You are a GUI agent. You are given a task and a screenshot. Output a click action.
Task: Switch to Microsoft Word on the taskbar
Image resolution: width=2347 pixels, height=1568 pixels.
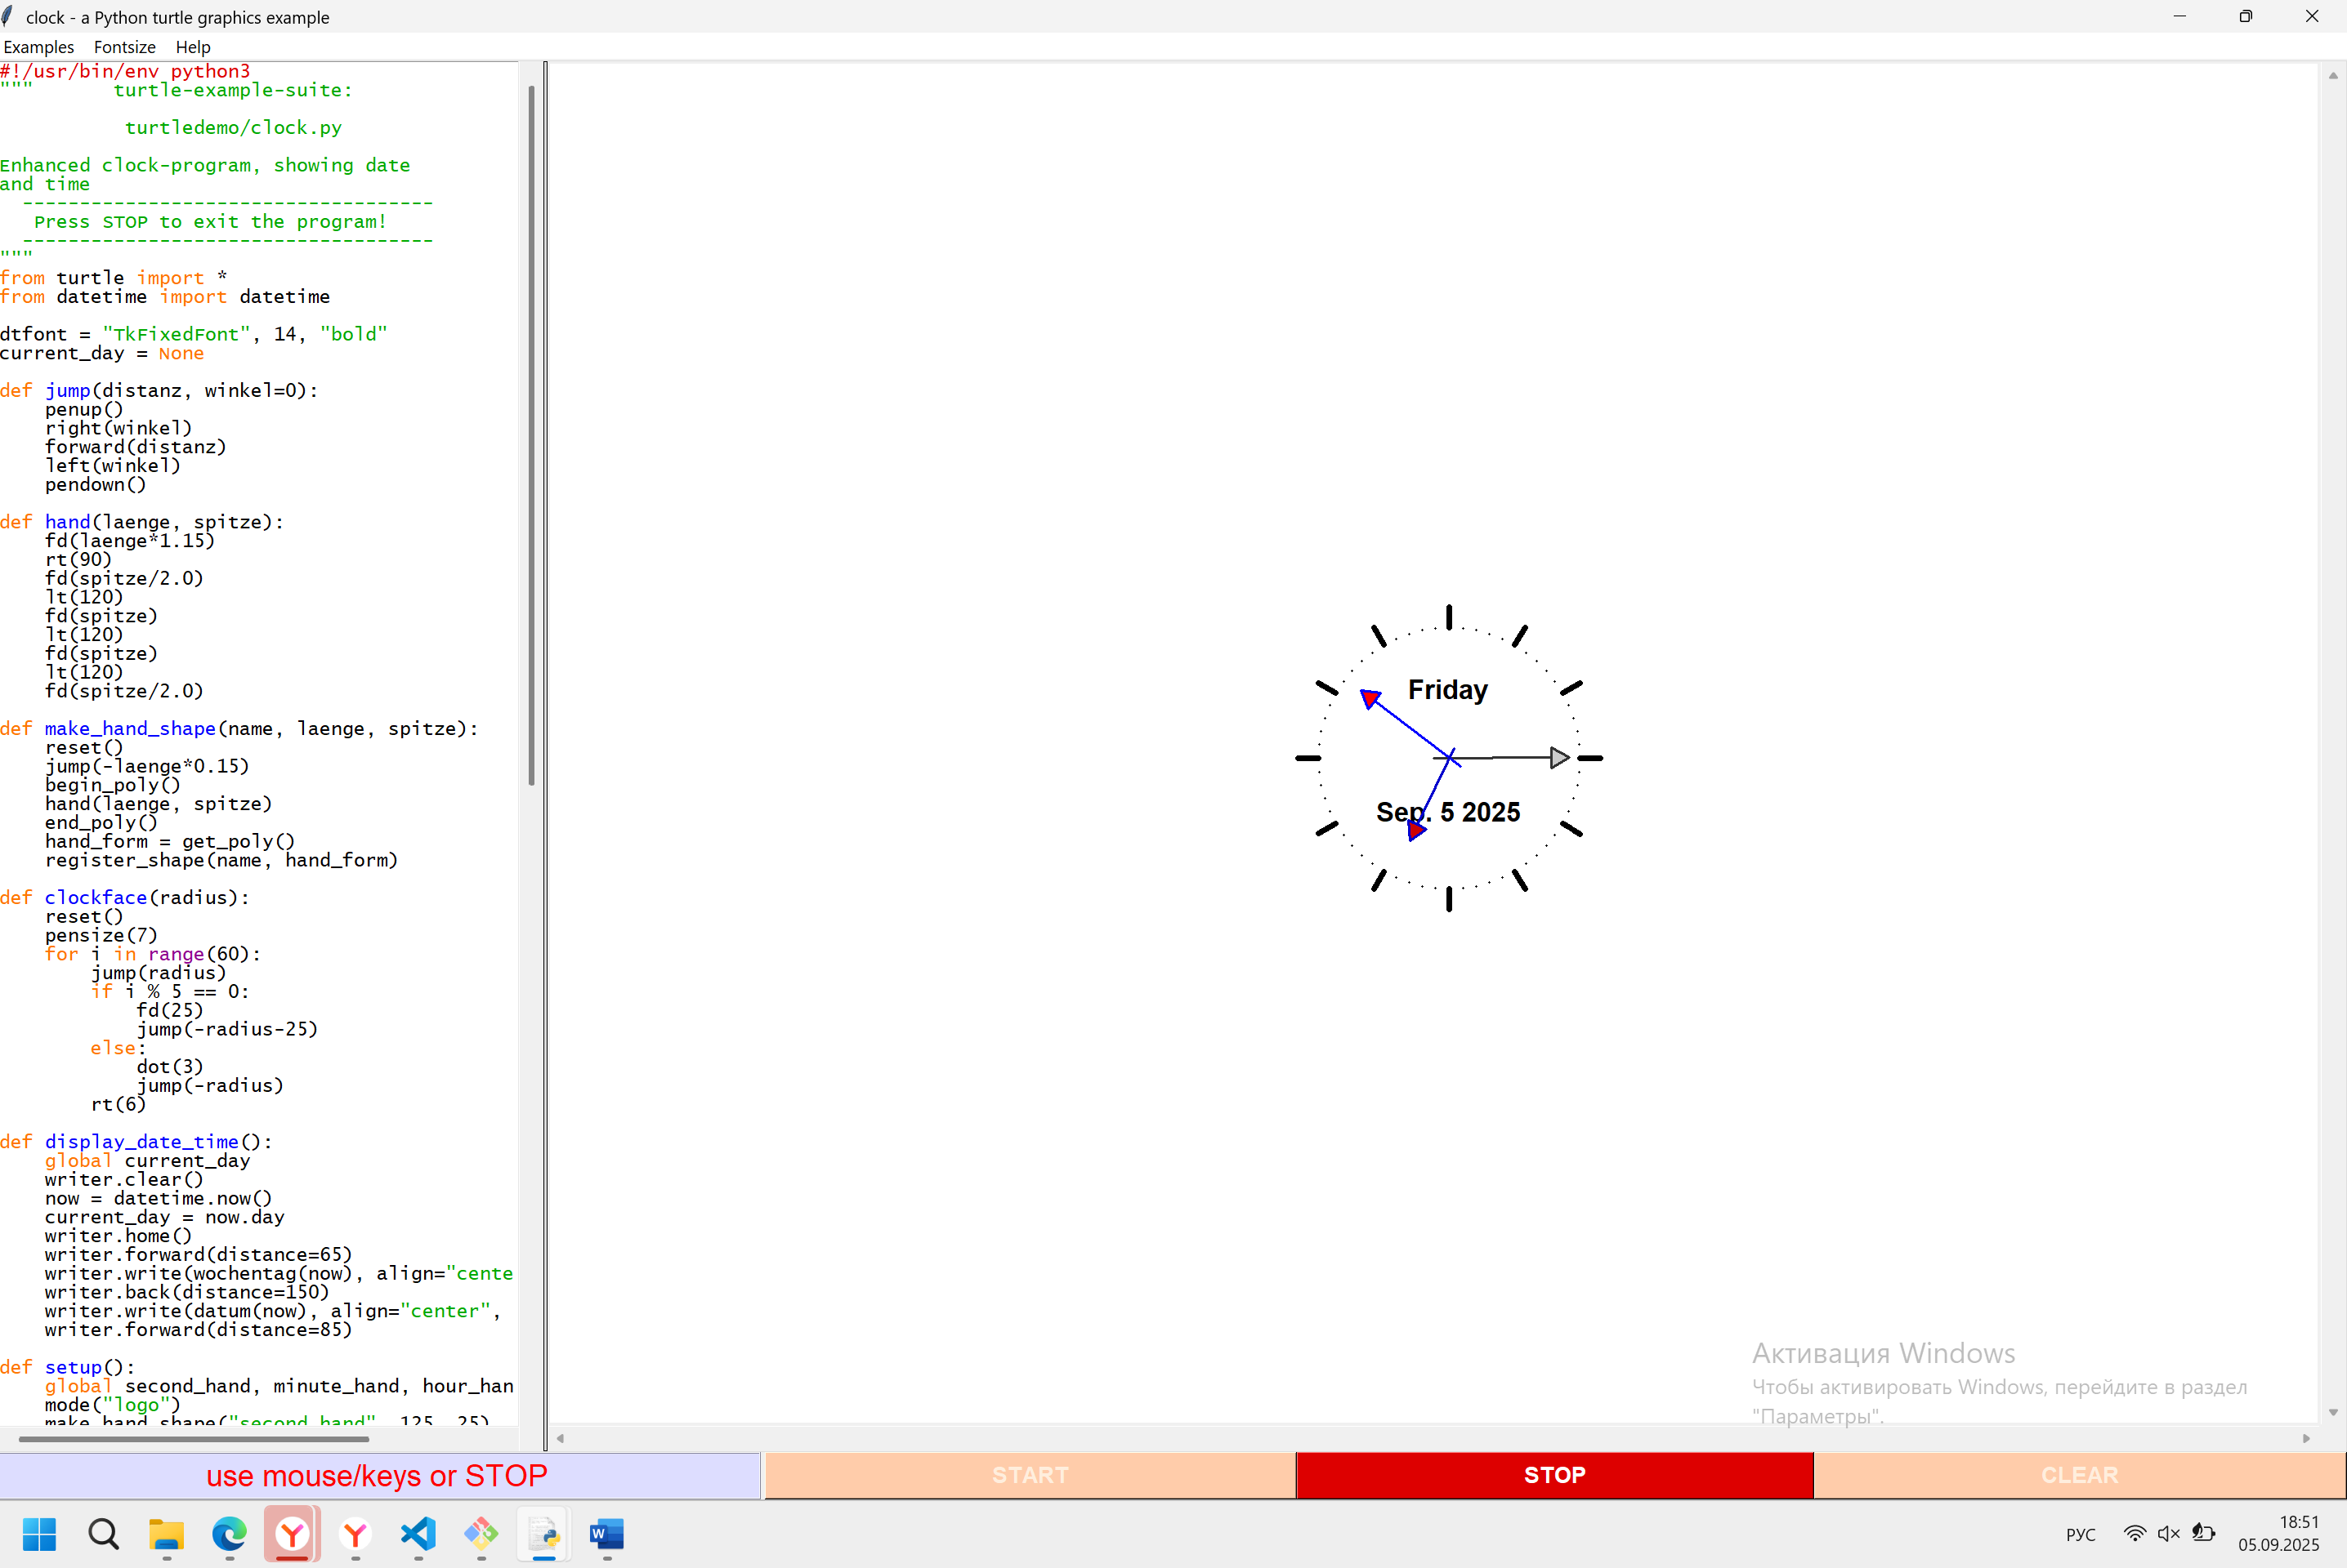(607, 1533)
